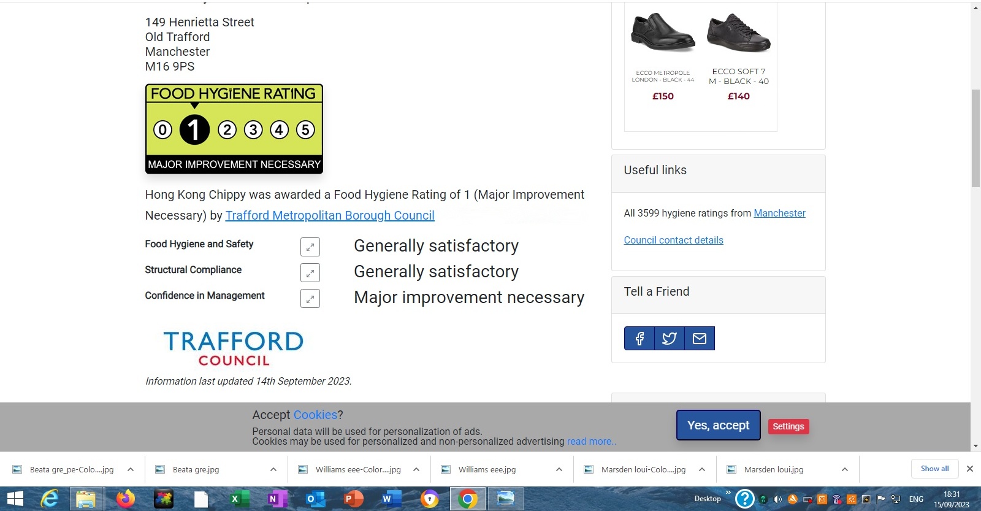Open the blank document icon in taskbar

coord(202,499)
